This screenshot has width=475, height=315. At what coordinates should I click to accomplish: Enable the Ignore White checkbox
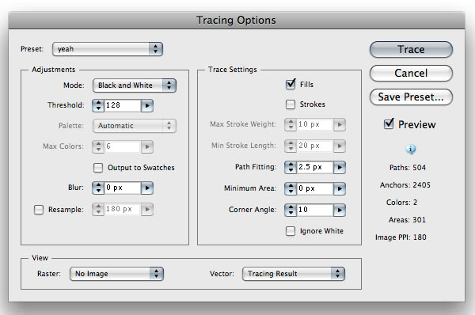pyautogui.click(x=291, y=231)
